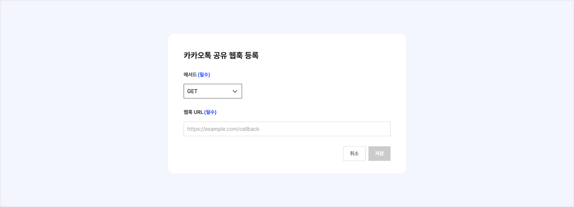Focus the https://example.com/callback placeholder text

(223, 129)
